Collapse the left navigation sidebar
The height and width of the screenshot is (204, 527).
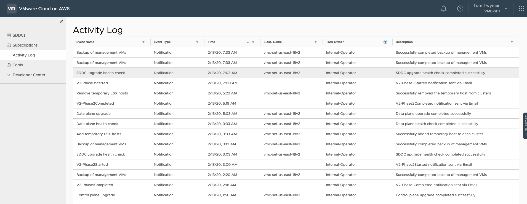[x=61, y=22]
